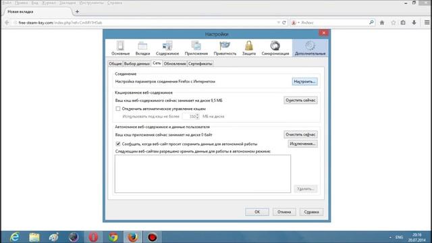
Task: Open the taskbar clock
Action: 417,237
